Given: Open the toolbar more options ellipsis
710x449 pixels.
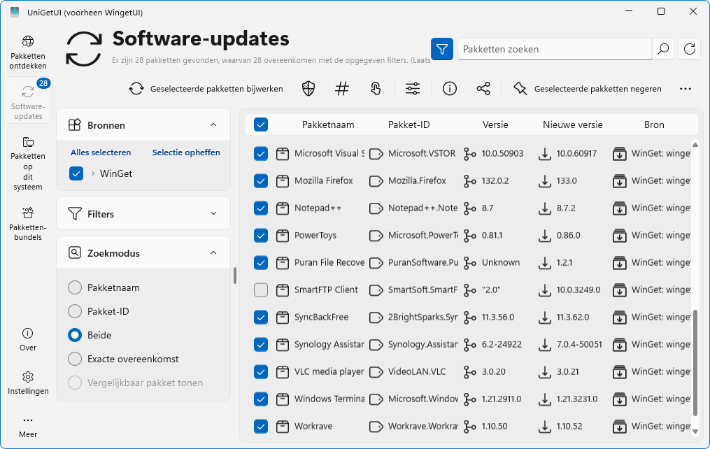Looking at the screenshot, I should click(686, 89).
